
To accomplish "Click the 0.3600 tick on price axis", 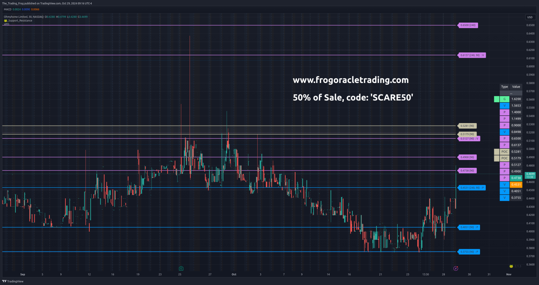I will pyautogui.click(x=530, y=265).
